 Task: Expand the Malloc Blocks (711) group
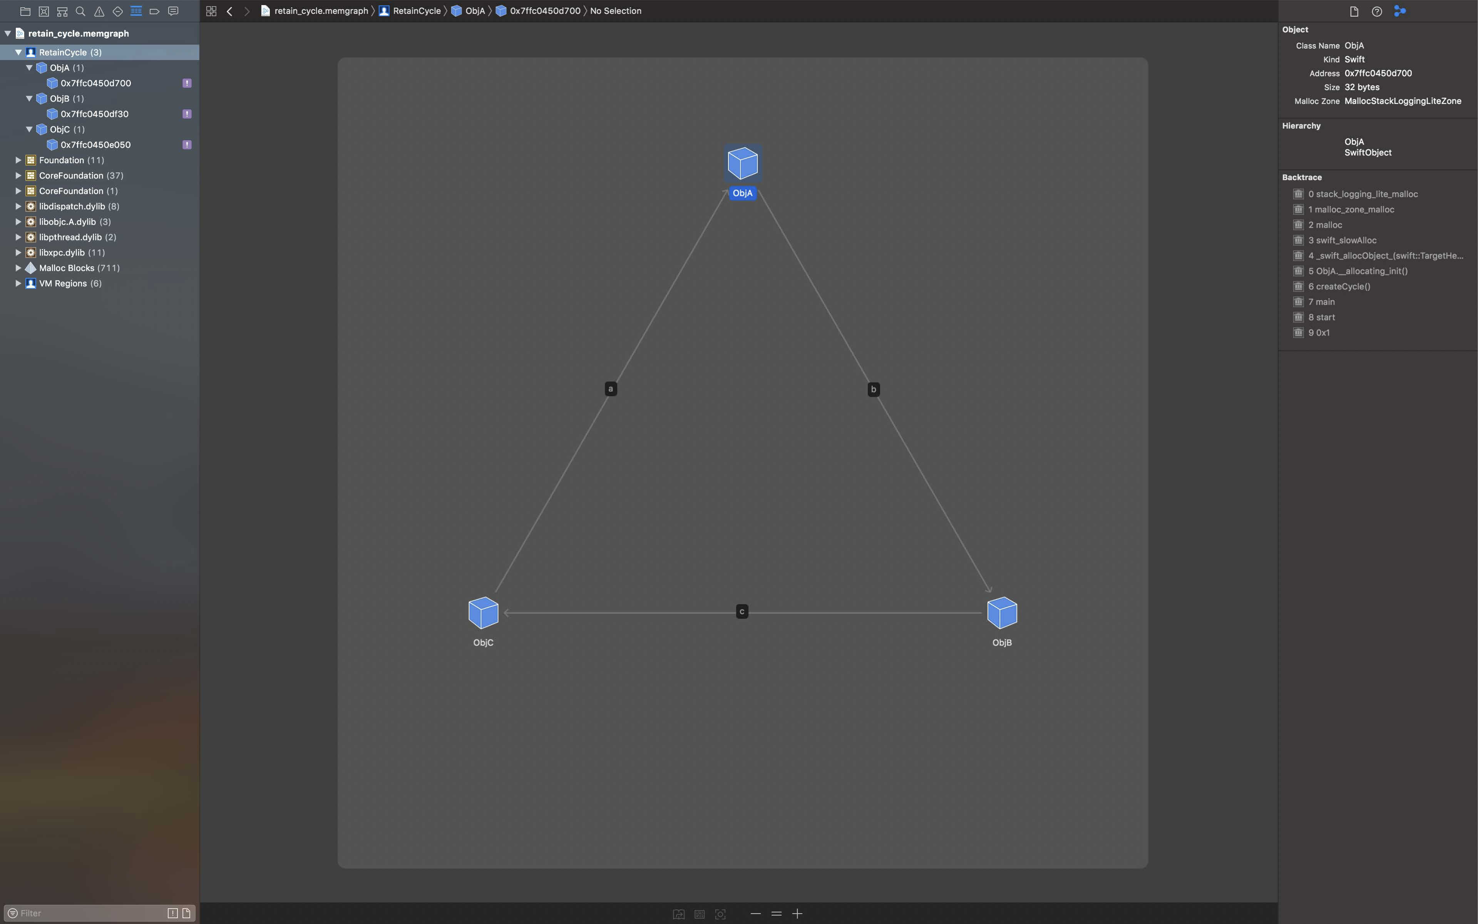coord(18,268)
